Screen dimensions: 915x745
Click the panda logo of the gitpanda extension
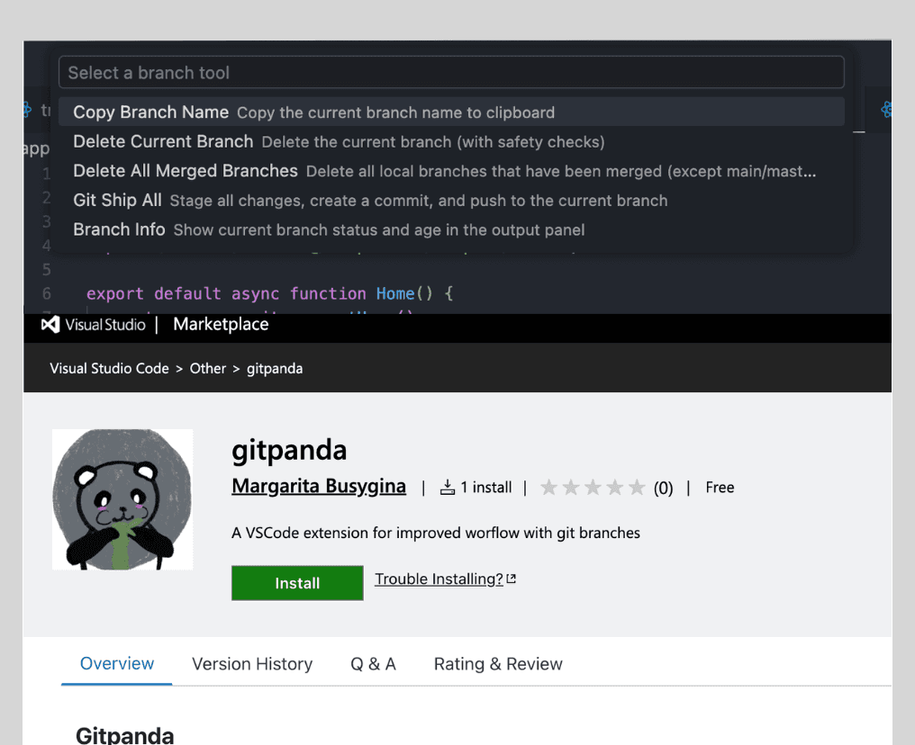pos(122,498)
